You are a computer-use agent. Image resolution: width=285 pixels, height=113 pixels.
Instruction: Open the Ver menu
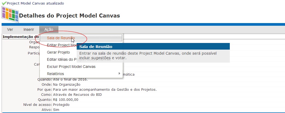(10, 30)
